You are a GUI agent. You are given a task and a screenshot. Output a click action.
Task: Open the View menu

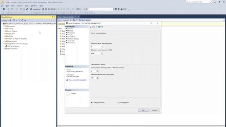pos(13,6)
